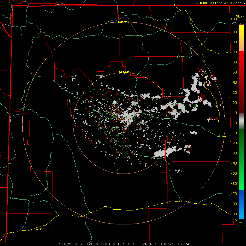Click the positive 20 knot scale label
Image resolution: width=246 pixels, height=246 pixels.
click(x=235, y=103)
